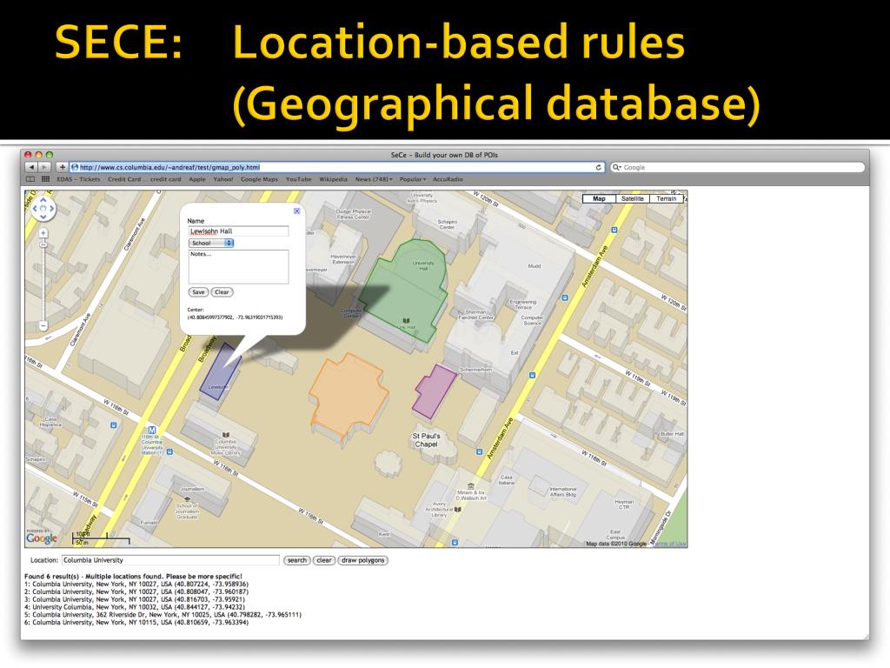
Task: Click the Name field containing Lewisohn Hall
Action: click(x=238, y=231)
